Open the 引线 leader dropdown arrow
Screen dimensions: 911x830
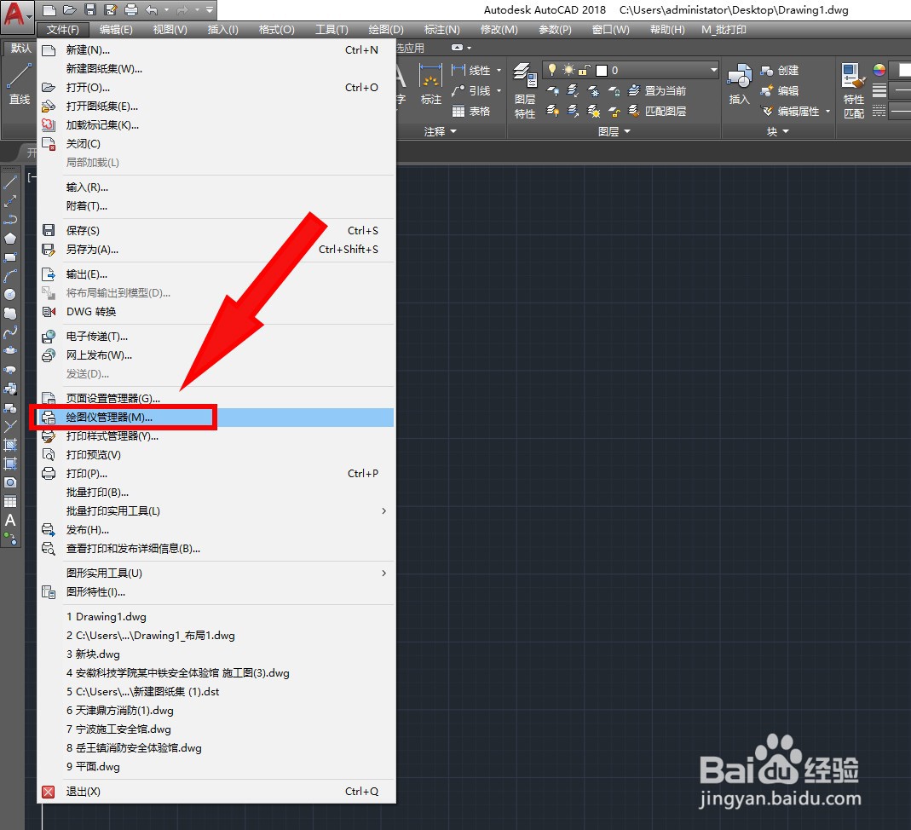click(499, 90)
